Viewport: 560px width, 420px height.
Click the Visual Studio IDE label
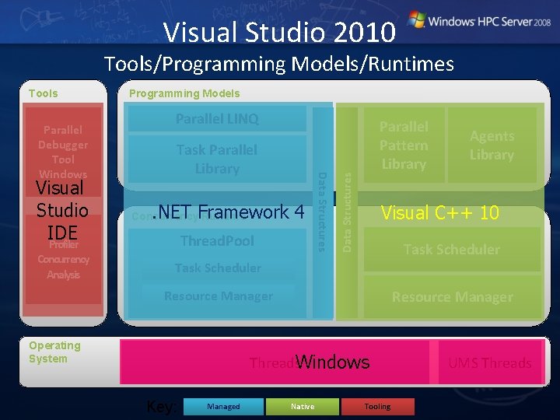tap(62, 210)
